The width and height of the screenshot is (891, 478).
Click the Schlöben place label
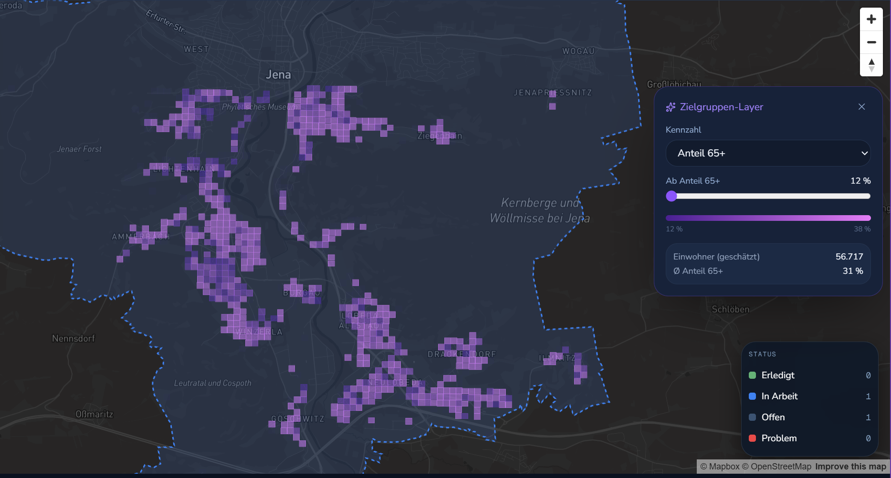730,309
